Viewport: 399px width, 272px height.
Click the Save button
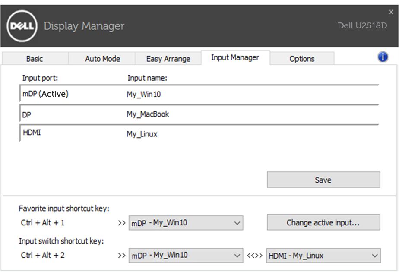[323, 180]
